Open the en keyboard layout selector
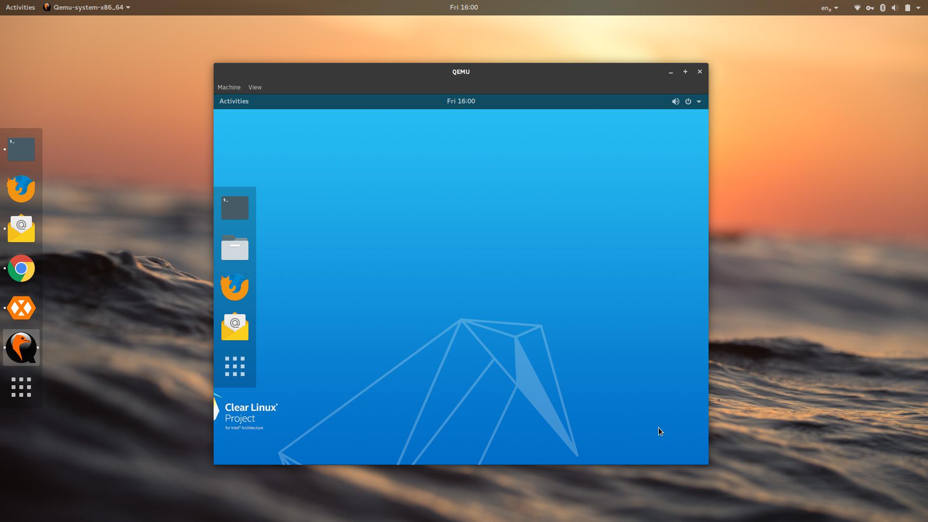The image size is (928, 522). (x=829, y=8)
